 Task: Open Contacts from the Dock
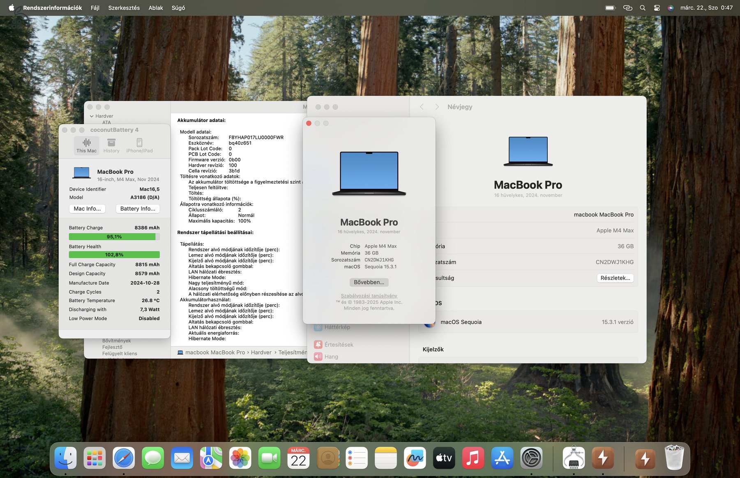click(x=327, y=458)
